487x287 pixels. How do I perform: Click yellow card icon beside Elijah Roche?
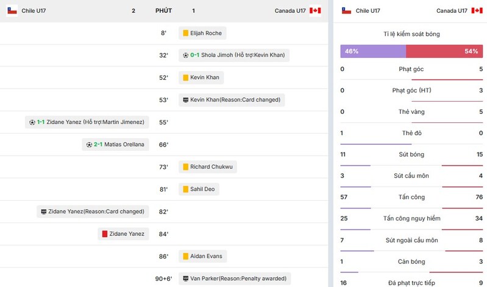(185, 33)
